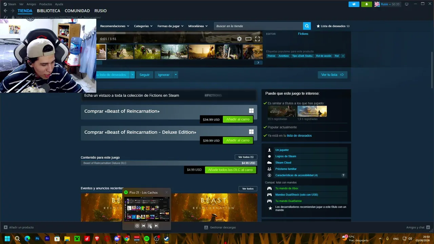Open Lista de deseados link
The width and height of the screenshot is (434, 244).
333,26
